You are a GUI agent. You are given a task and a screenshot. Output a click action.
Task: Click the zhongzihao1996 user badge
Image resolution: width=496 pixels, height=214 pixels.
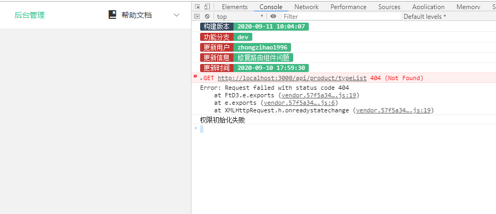[x=262, y=47]
